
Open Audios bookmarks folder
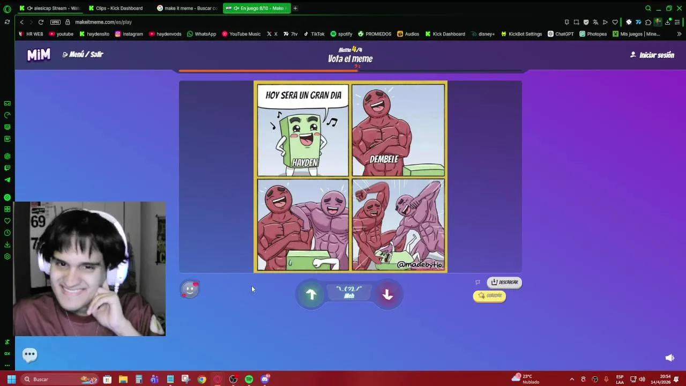click(408, 34)
